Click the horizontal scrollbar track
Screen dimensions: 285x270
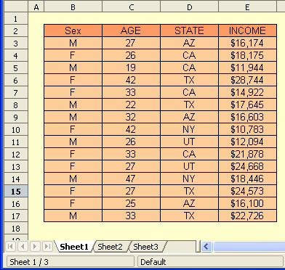click(249, 247)
